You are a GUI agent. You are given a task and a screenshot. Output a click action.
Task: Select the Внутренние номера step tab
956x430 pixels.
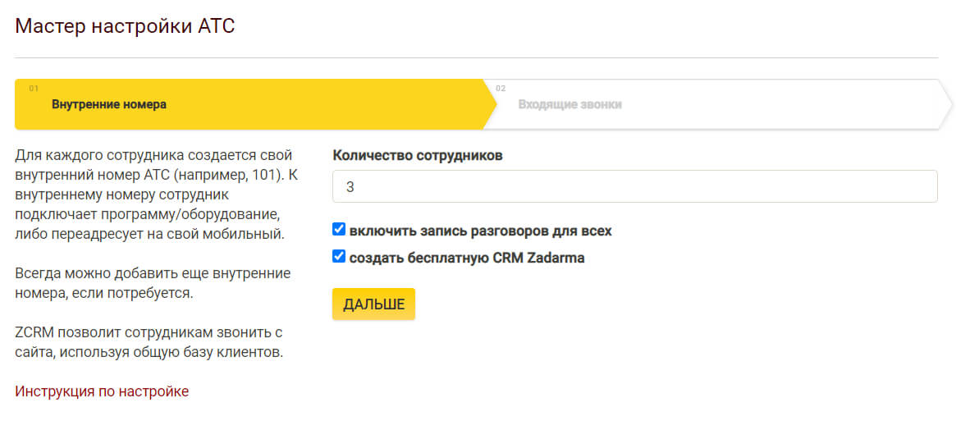click(x=109, y=104)
